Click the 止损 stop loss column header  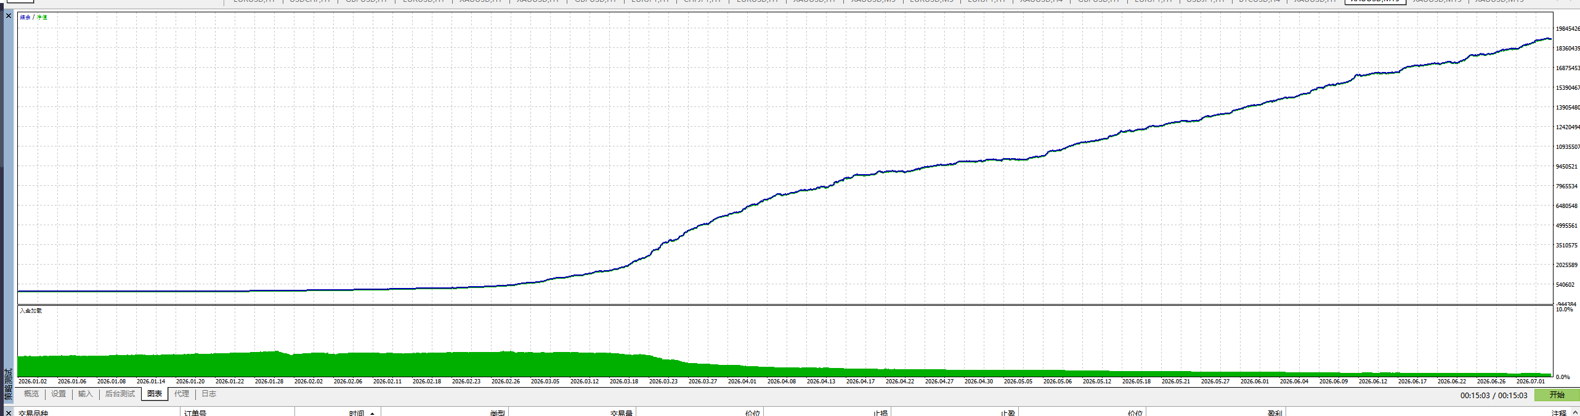click(880, 413)
